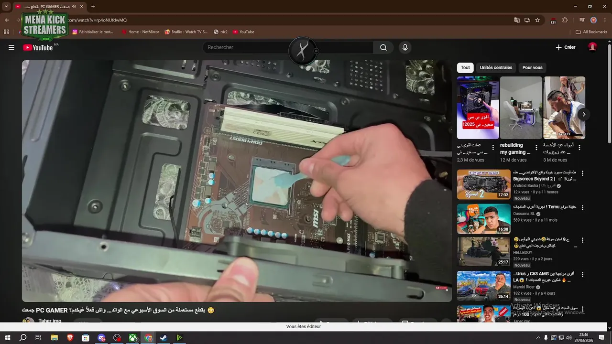Close the PC GAMER YouTube tab
The height and width of the screenshot is (344, 612).
[81, 6]
